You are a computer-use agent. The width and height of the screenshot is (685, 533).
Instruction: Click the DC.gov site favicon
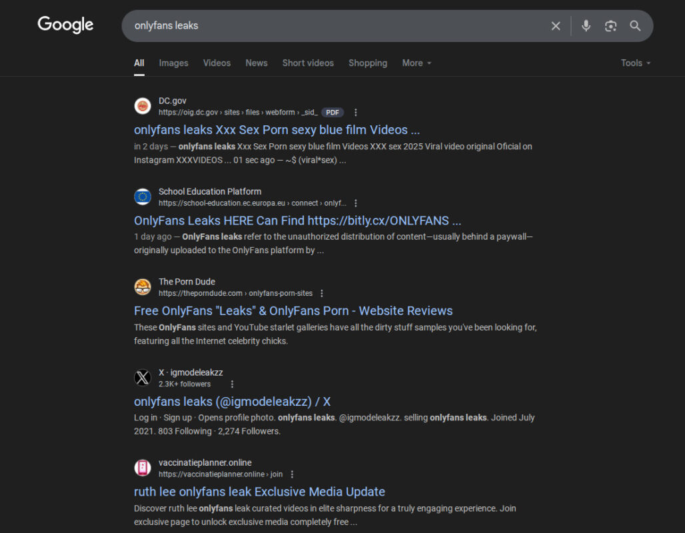tap(143, 106)
